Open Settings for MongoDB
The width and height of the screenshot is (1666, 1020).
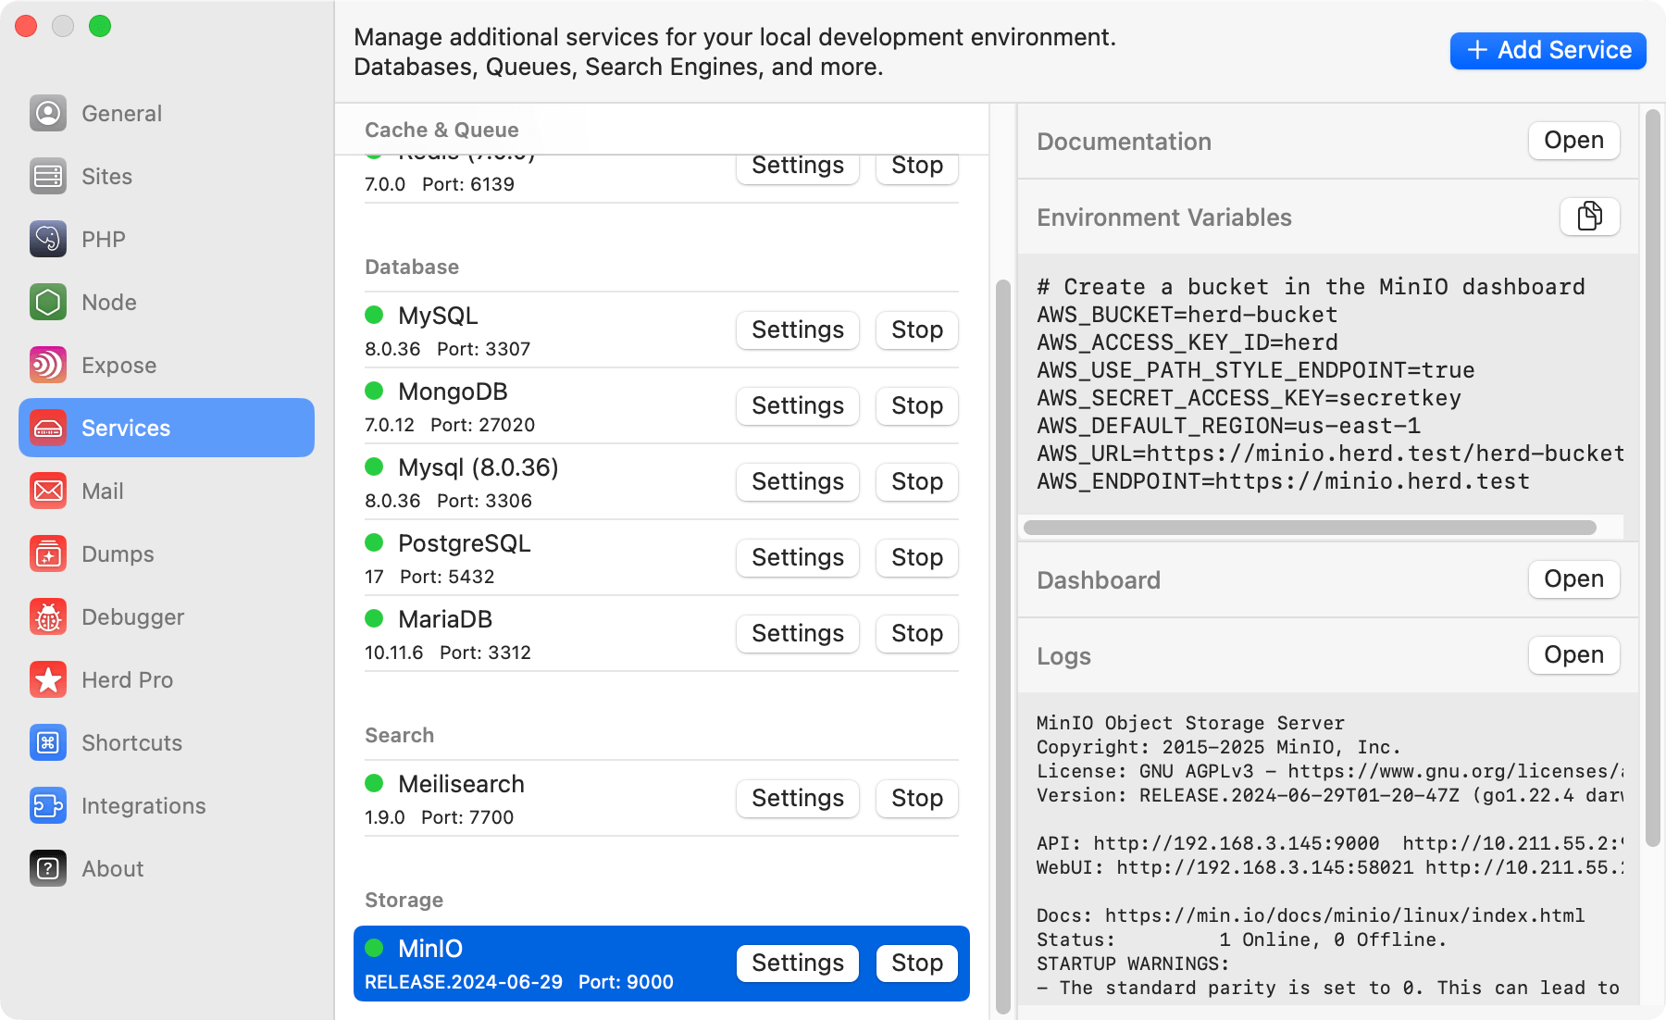click(797, 405)
